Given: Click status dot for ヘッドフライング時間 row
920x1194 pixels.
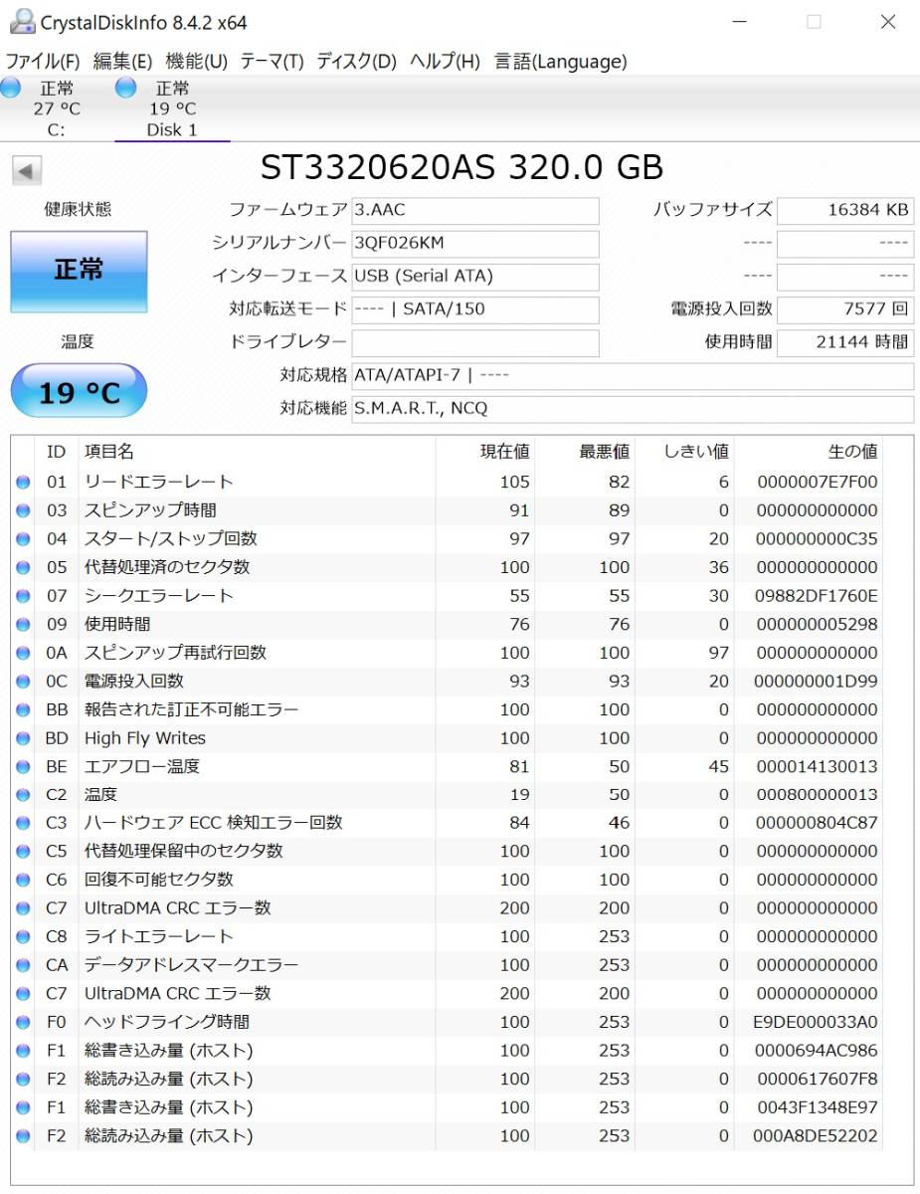Looking at the screenshot, I should pos(23,1023).
